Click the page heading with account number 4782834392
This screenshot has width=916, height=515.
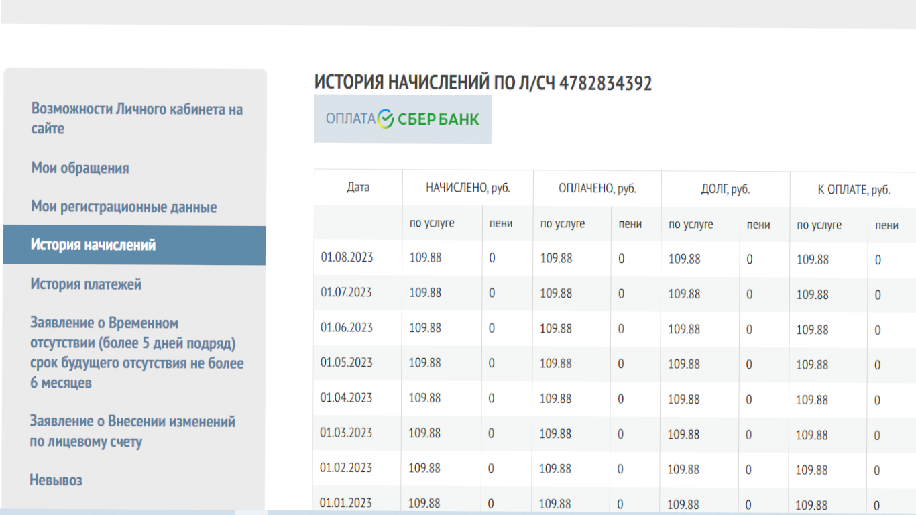483,83
